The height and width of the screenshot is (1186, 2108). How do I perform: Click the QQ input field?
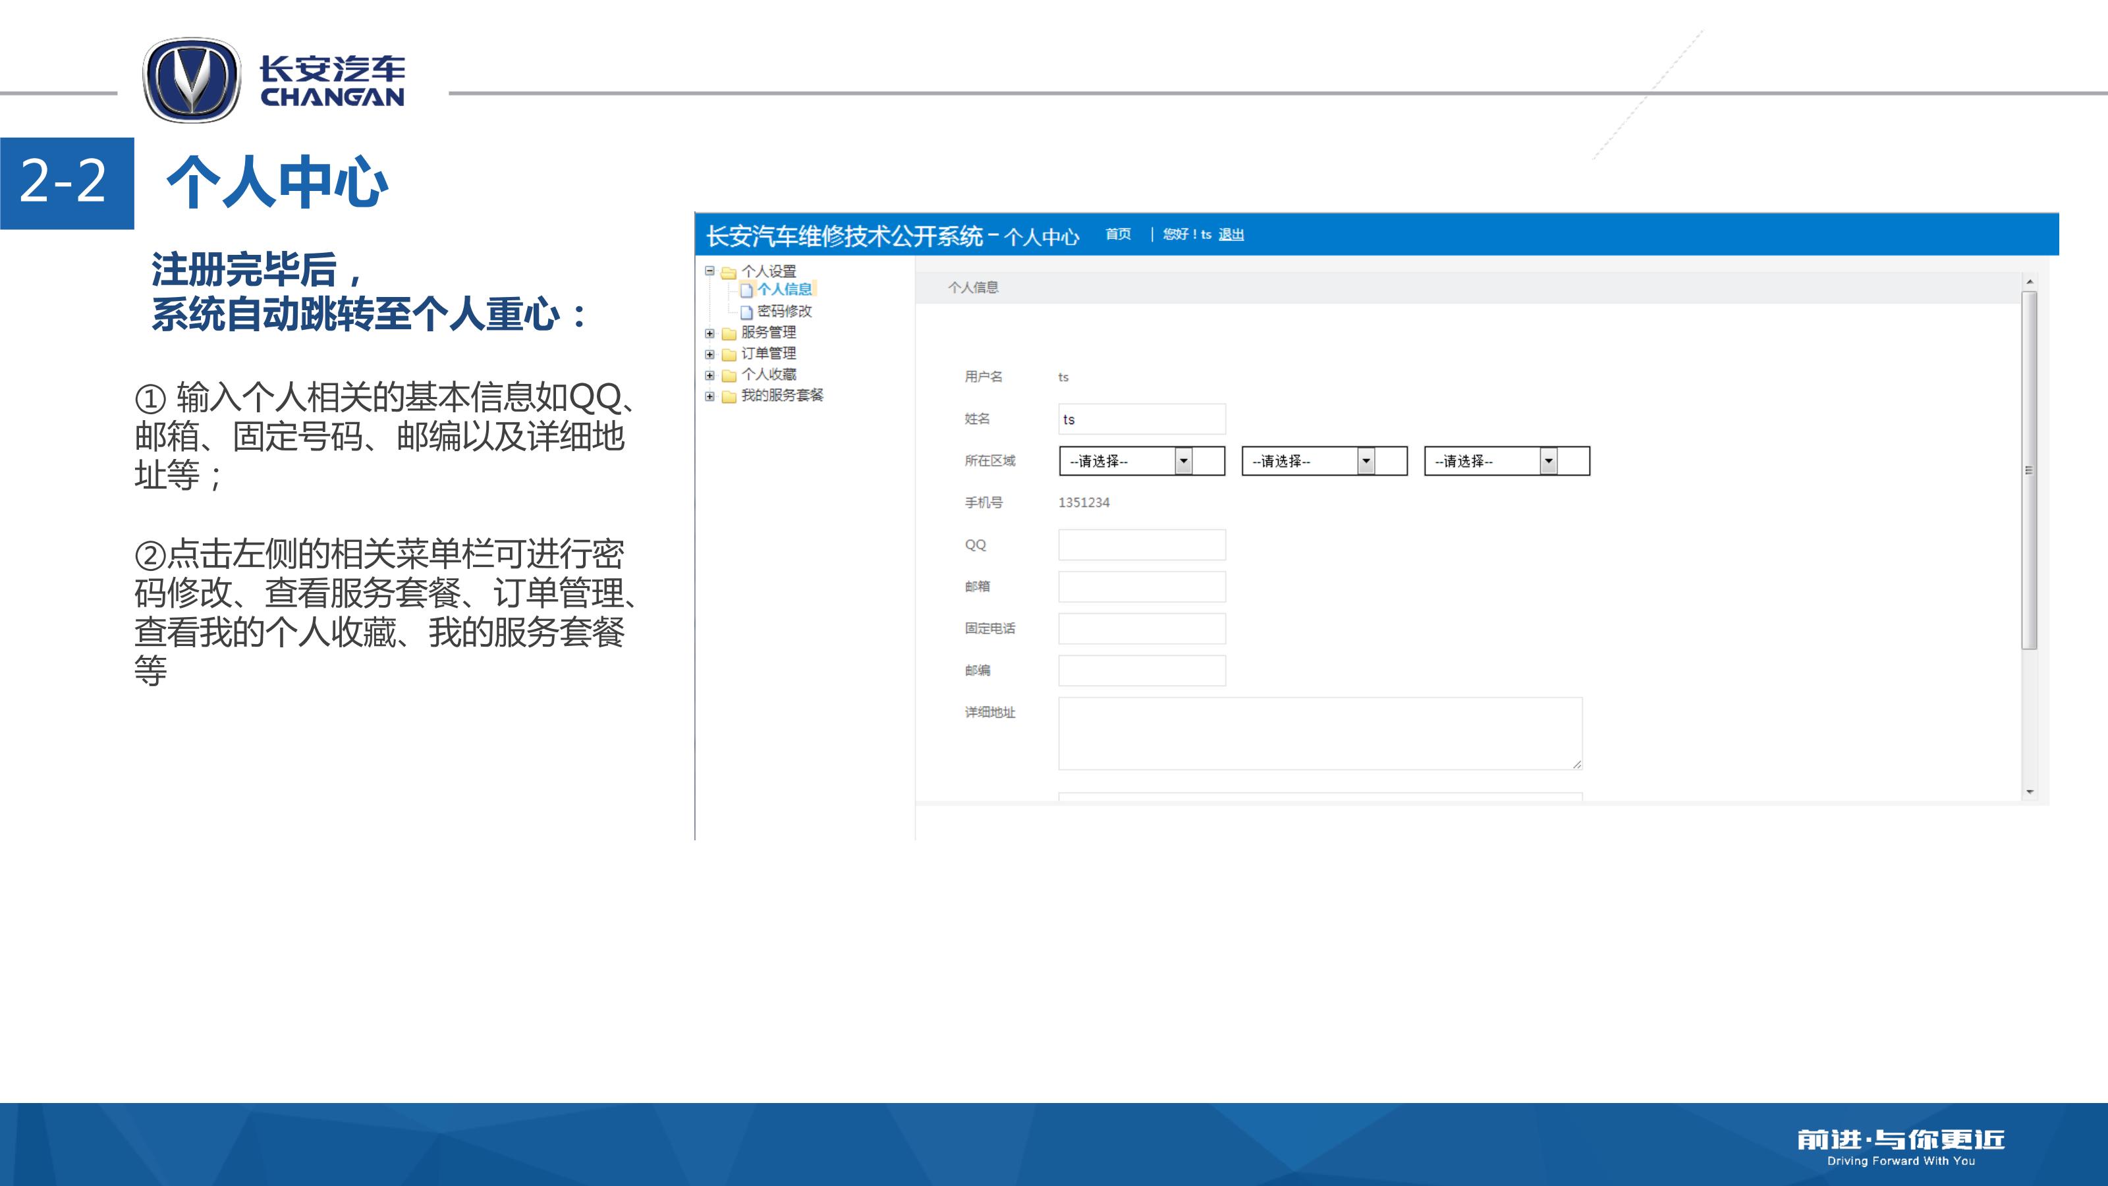[1142, 545]
